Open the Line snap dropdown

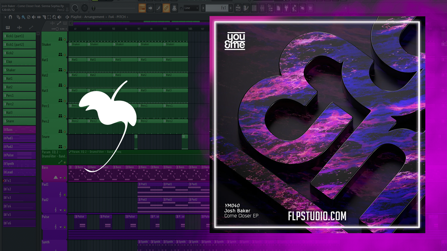[191, 8]
